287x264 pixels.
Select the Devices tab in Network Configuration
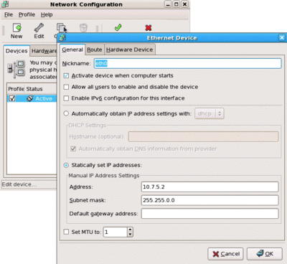pos(17,51)
